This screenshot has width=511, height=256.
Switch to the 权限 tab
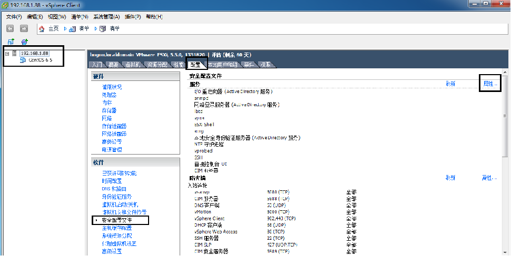(266, 65)
